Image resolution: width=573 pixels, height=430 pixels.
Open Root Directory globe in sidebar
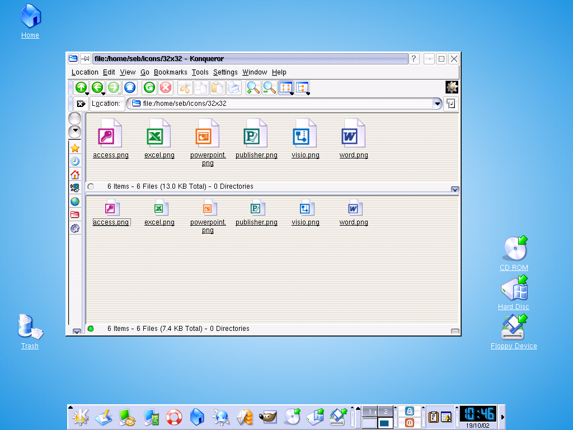pyautogui.click(x=75, y=202)
